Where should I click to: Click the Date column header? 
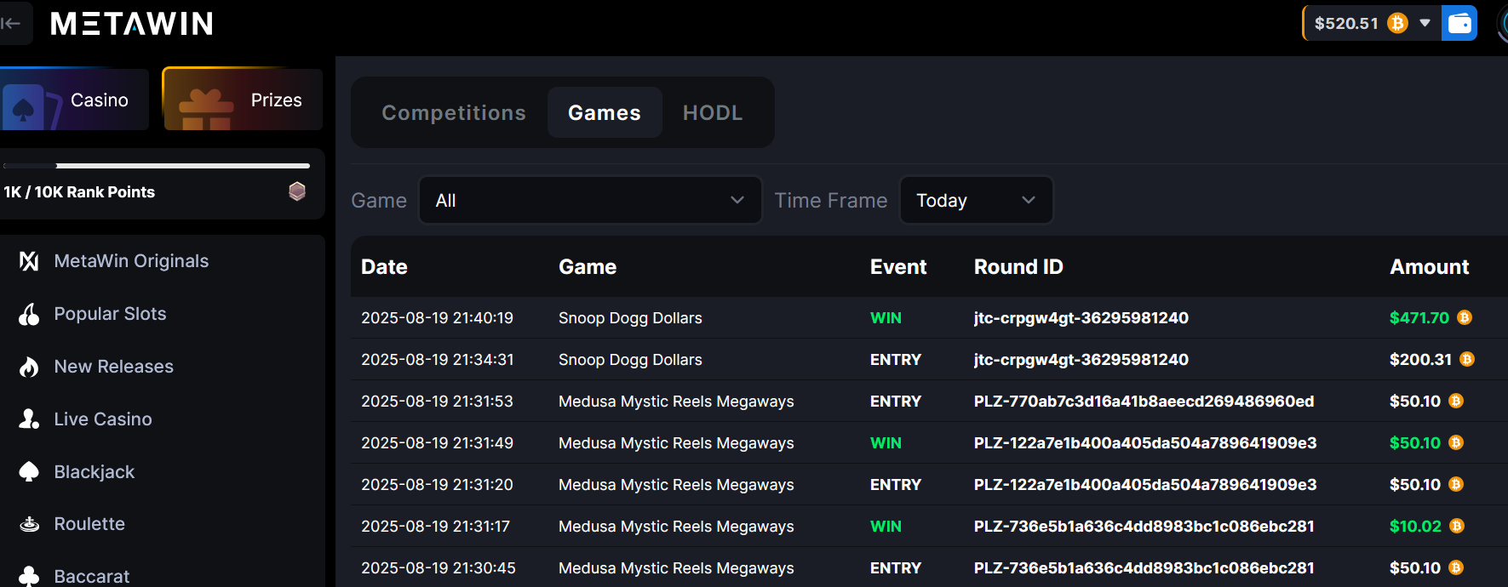[384, 267]
